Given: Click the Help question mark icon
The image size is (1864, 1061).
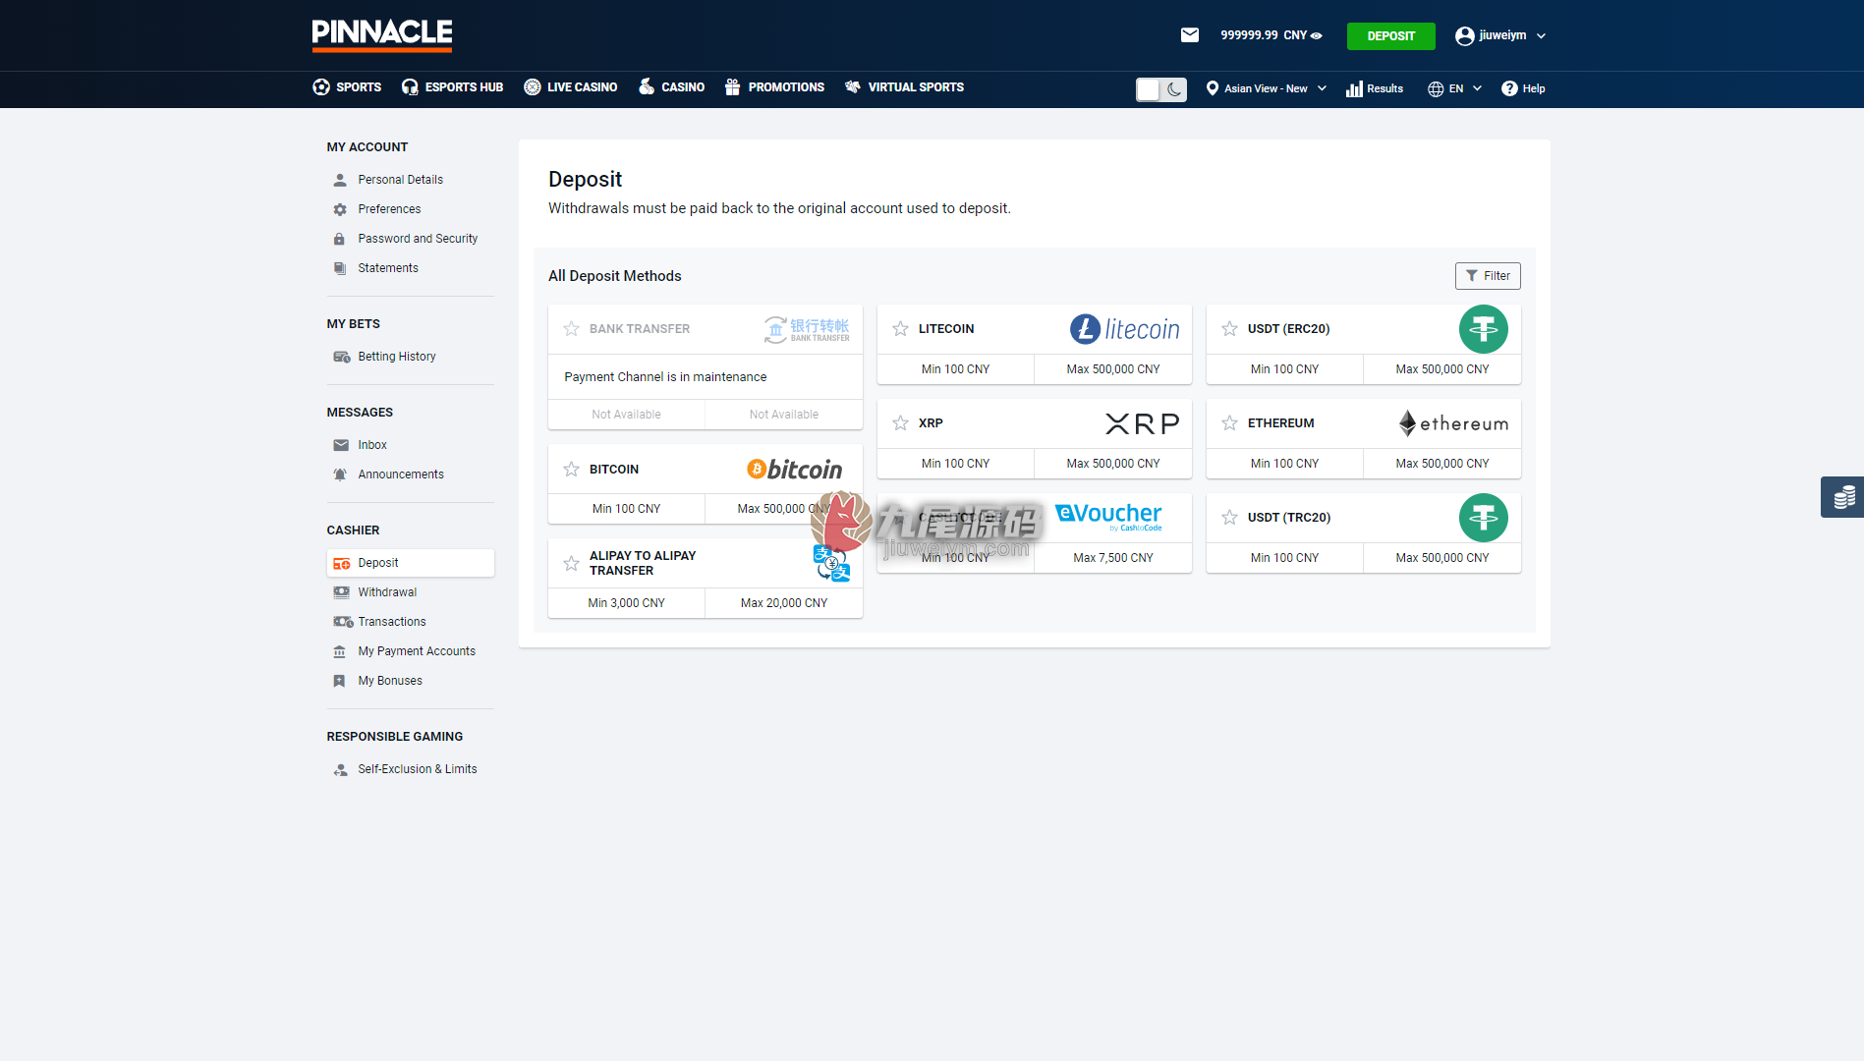Looking at the screenshot, I should click(x=1509, y=88).
